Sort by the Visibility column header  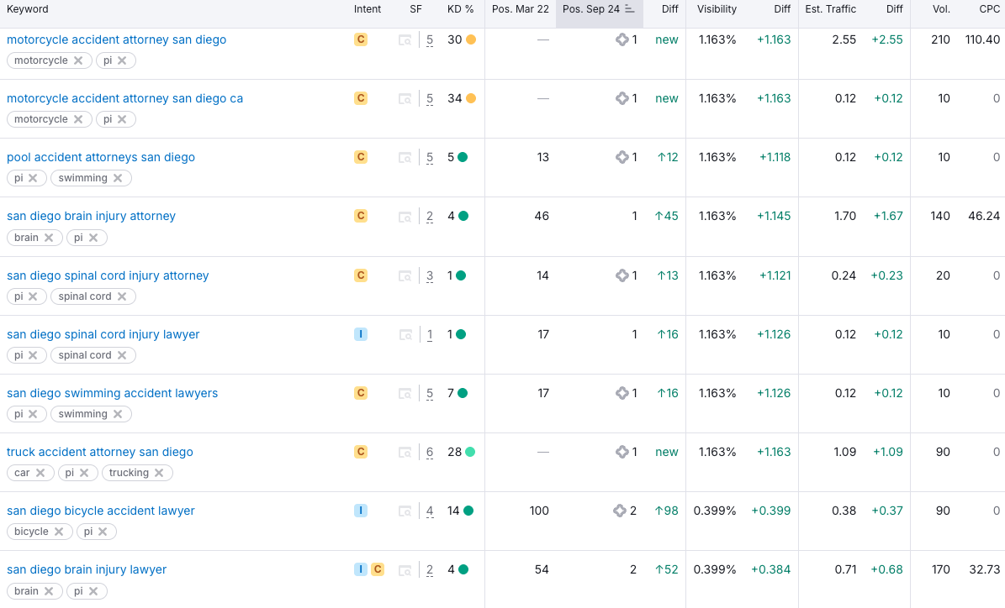tap(716, 9)
